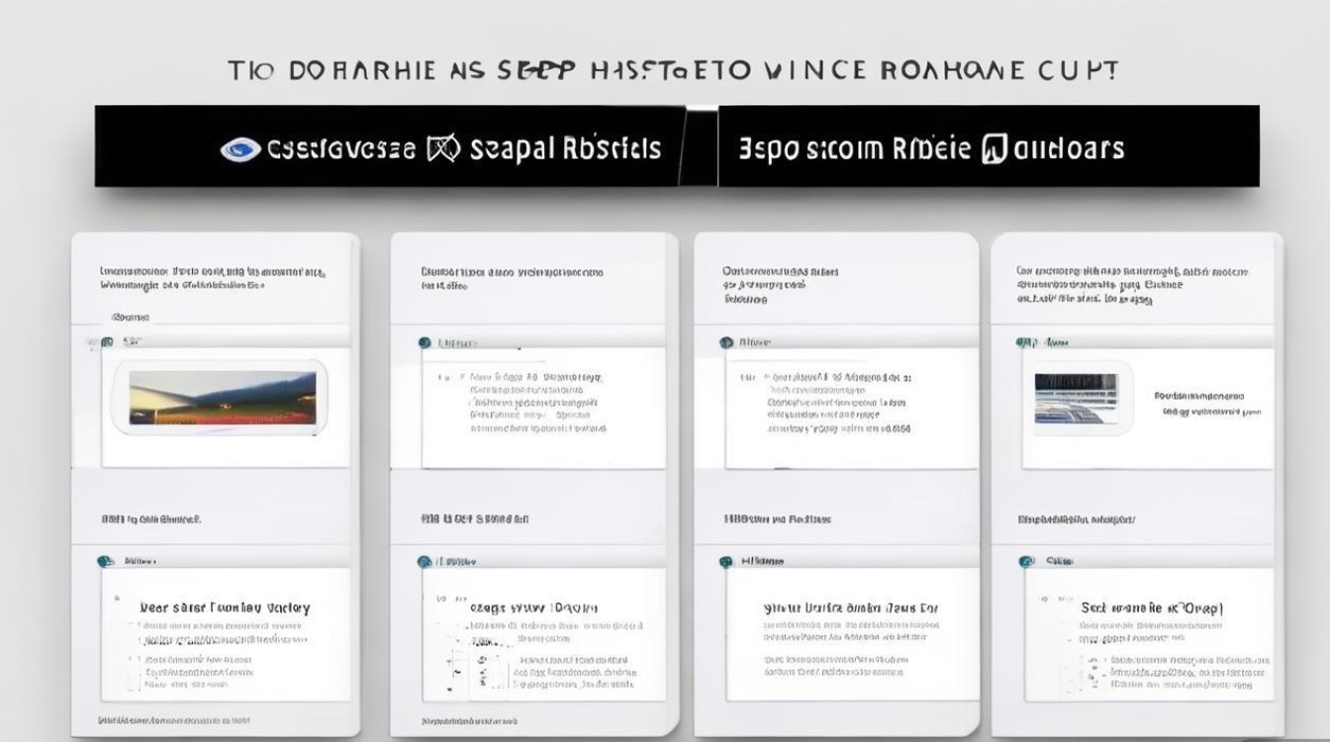
Task: Click the bold heading in the third card's lower panel
Action: [850, 607]
